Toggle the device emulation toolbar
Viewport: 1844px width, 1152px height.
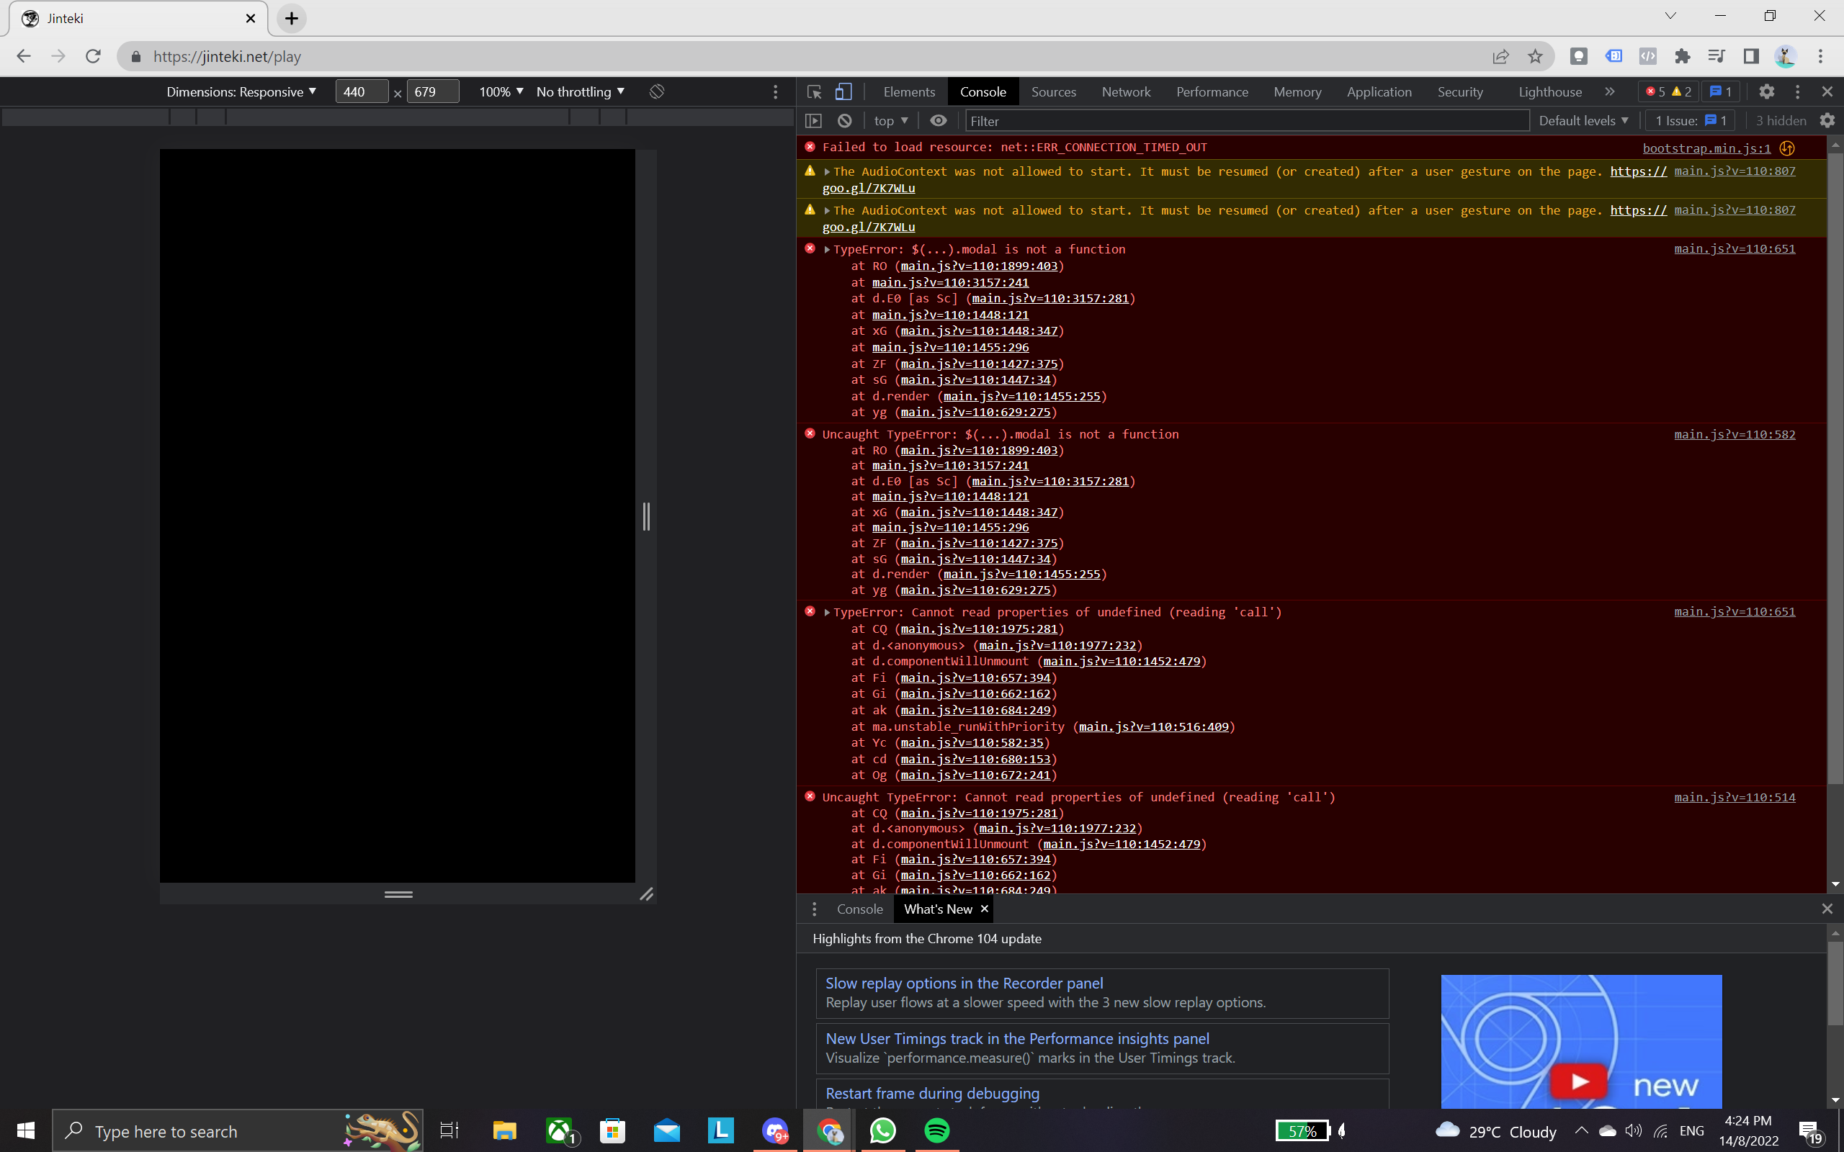coord(842,91)
